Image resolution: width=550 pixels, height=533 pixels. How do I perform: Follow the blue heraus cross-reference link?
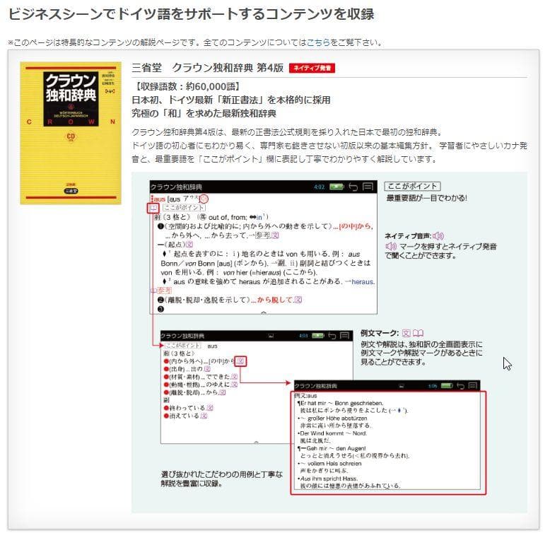(363, 281)
